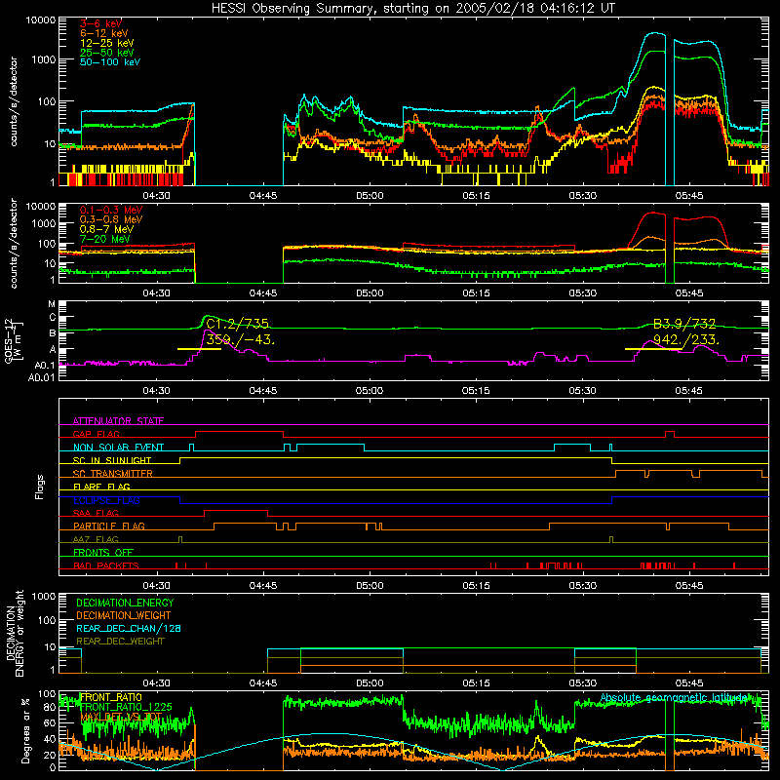
Task: Click the 0.1-0.3 MeV legend label
Action: 111,210
